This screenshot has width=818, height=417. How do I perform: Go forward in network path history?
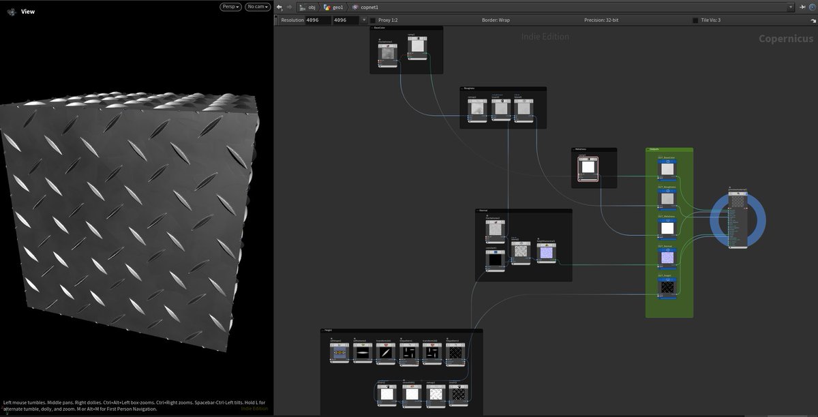pyautogui.click(x=290, y=7)
